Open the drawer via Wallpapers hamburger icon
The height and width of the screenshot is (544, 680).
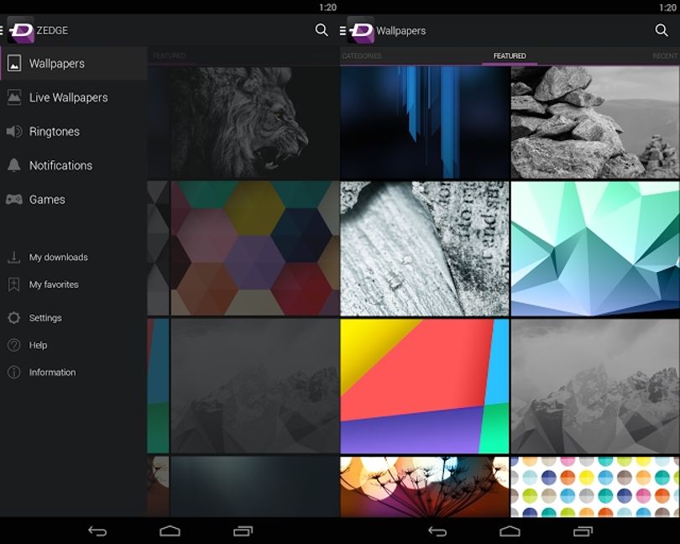pos(343,30)
